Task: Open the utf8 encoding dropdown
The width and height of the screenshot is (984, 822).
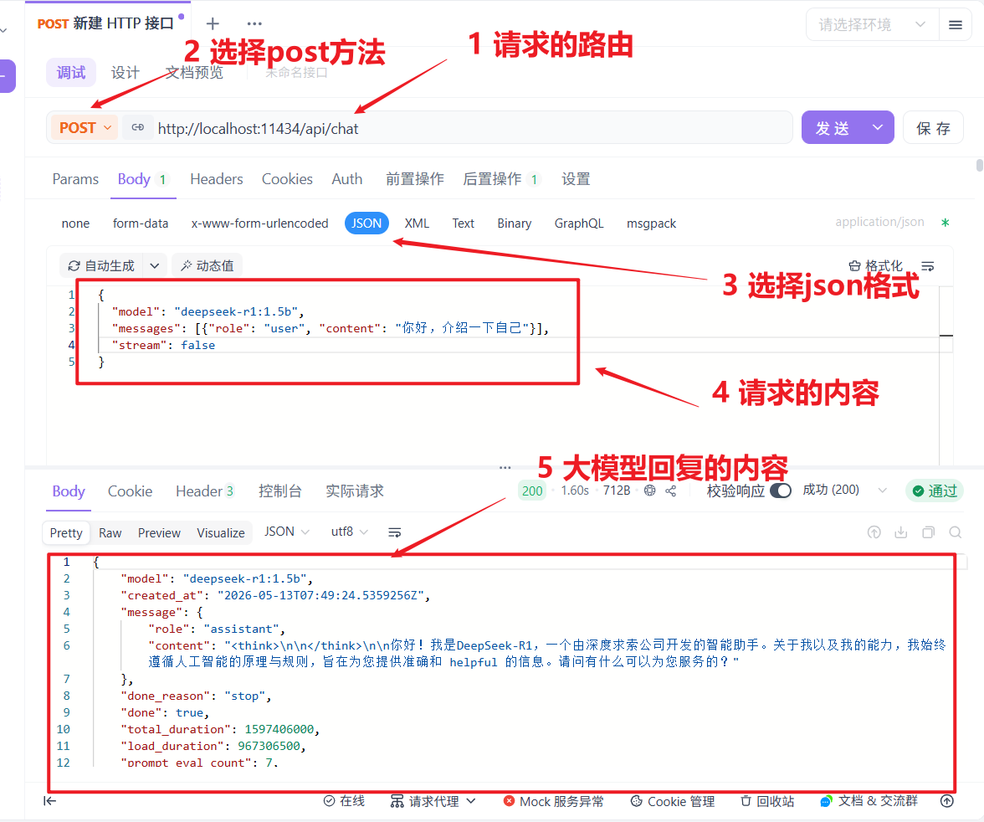Action: coord(349,532)
